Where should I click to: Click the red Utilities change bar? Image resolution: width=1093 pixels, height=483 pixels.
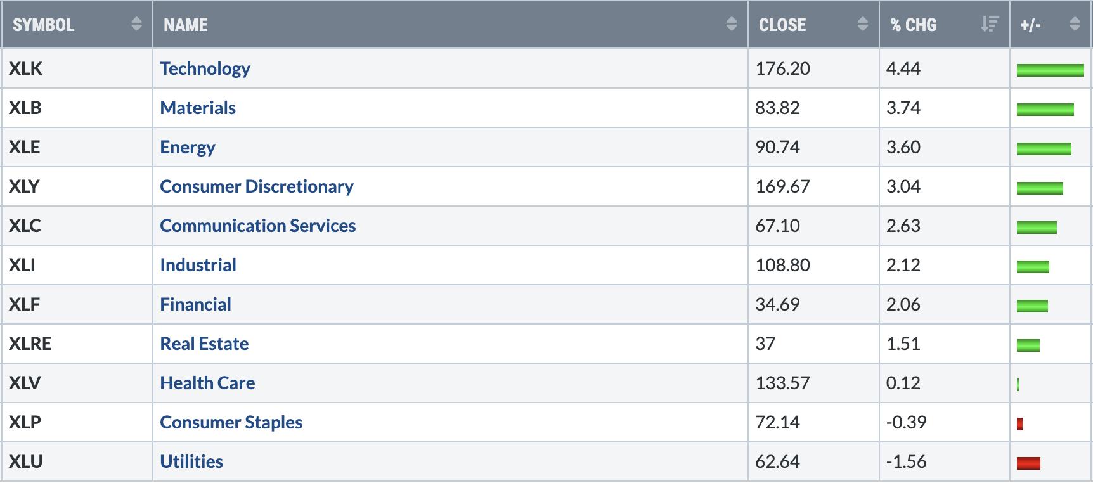(1028, 463)
